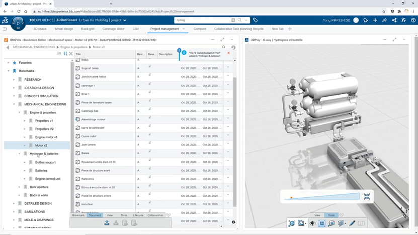Switch to Compare tab

200,29
